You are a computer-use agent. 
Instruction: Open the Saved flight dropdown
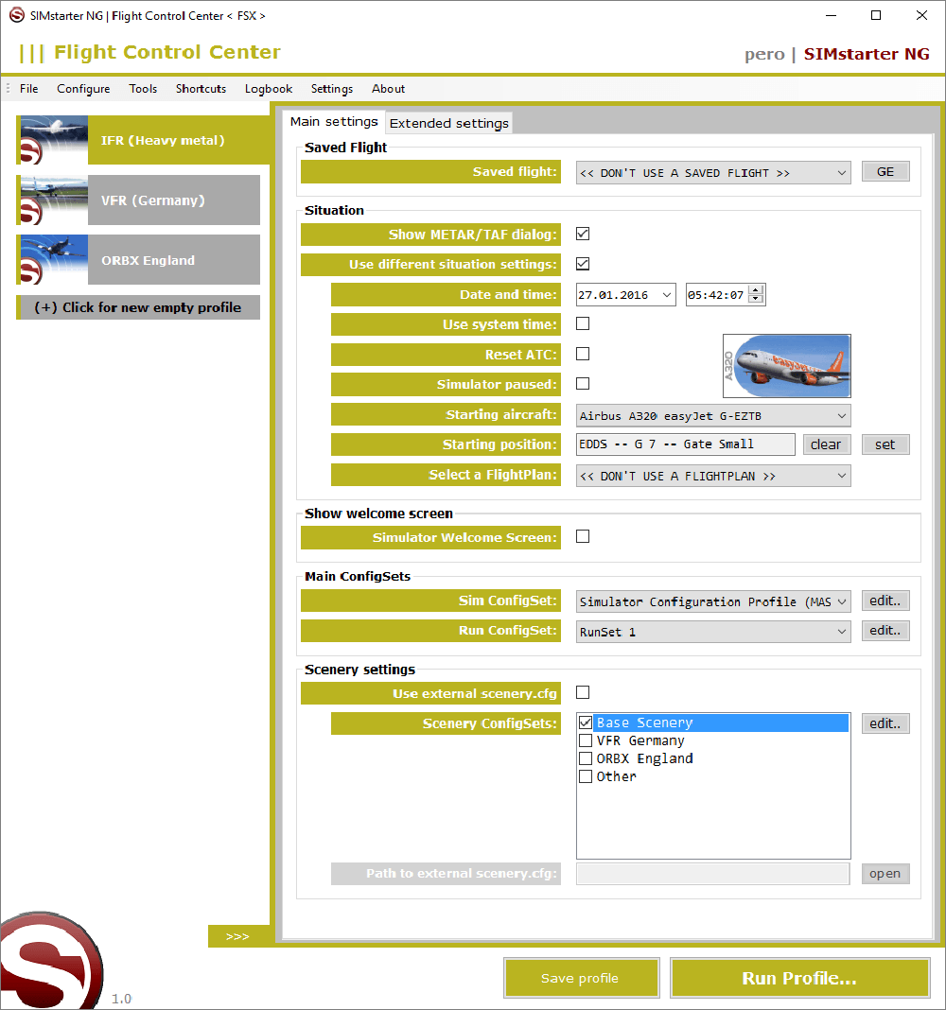[713, 173]
